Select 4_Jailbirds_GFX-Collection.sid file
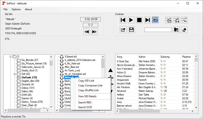Screen dimensions: 203x119 (x=80, y=60)
